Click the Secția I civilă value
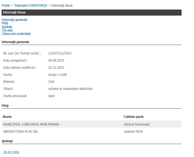The height and width of the screenshot is (157, 194). (x=57, y=75)
